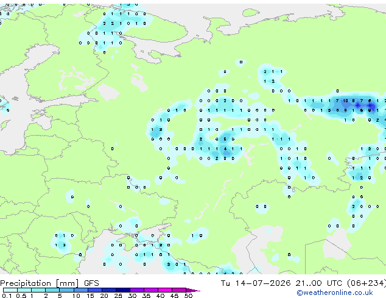This screenshot has width=386, height=298.
Task: Select the legend label '15'
Action: pyautogui.click(x=90, y=296)
